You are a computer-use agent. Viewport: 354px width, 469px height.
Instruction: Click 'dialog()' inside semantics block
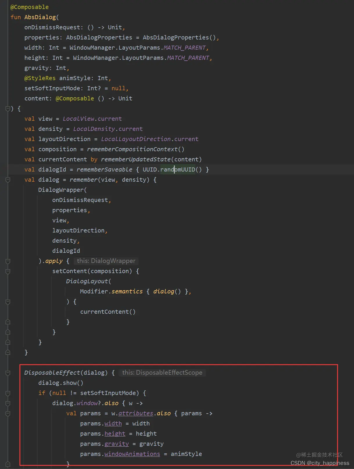coord(167,291)
